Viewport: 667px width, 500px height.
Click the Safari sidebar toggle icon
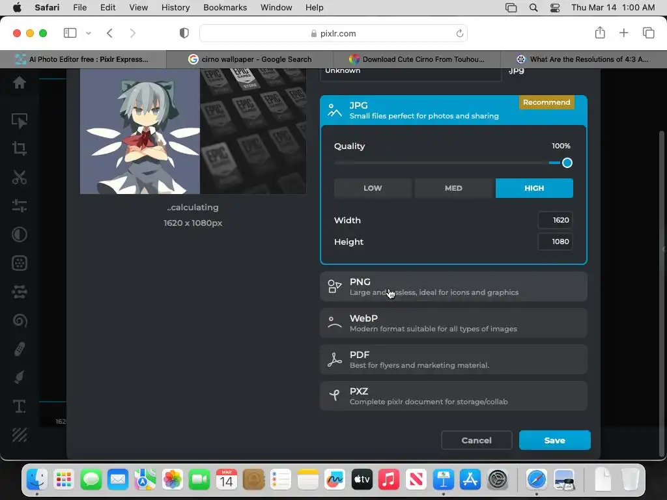tap(70, 33)
